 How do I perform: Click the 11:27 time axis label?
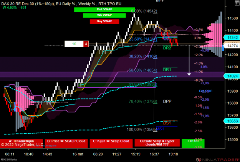(117, 154)
